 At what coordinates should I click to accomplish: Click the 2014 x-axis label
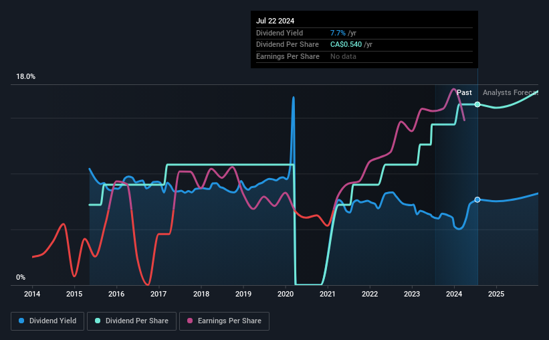pos(32,294)
